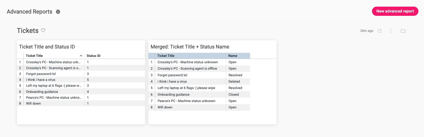Image resolution: width=424 pixels, height=137 pixels.
Task: Click the Deleted status cell
Action: (x=234, y=82)
